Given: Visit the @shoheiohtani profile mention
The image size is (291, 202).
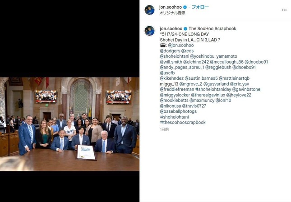Looking at the screenshot, I should point(175,56).
